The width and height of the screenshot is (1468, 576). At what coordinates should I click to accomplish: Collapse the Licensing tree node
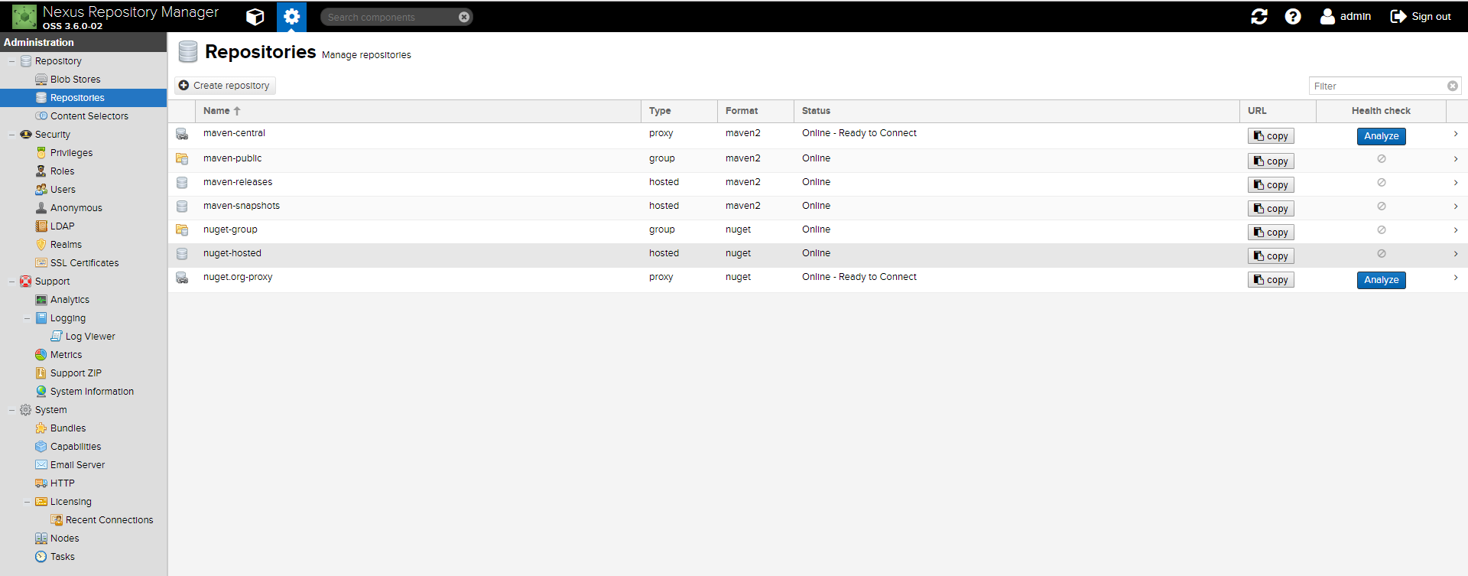click(27, 502)
